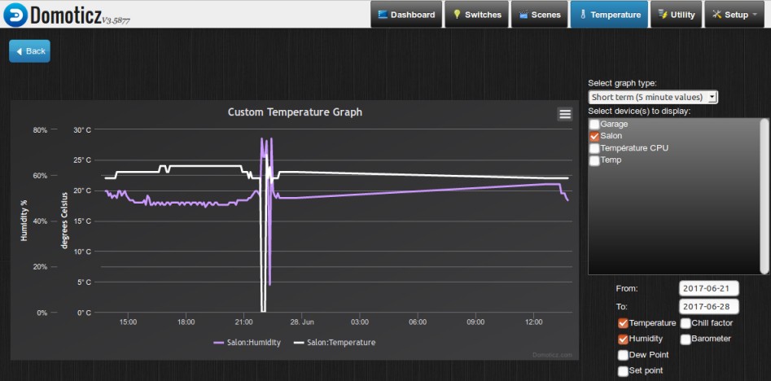Open the chart hamburger menu icon
Viewport: 771px width, 381px height.
click(565, 114)
